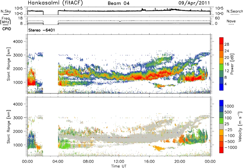This screenshot has width=243, height=168.
Task: Click the '4000' tick on the power panel
Action: click(18, 42)
